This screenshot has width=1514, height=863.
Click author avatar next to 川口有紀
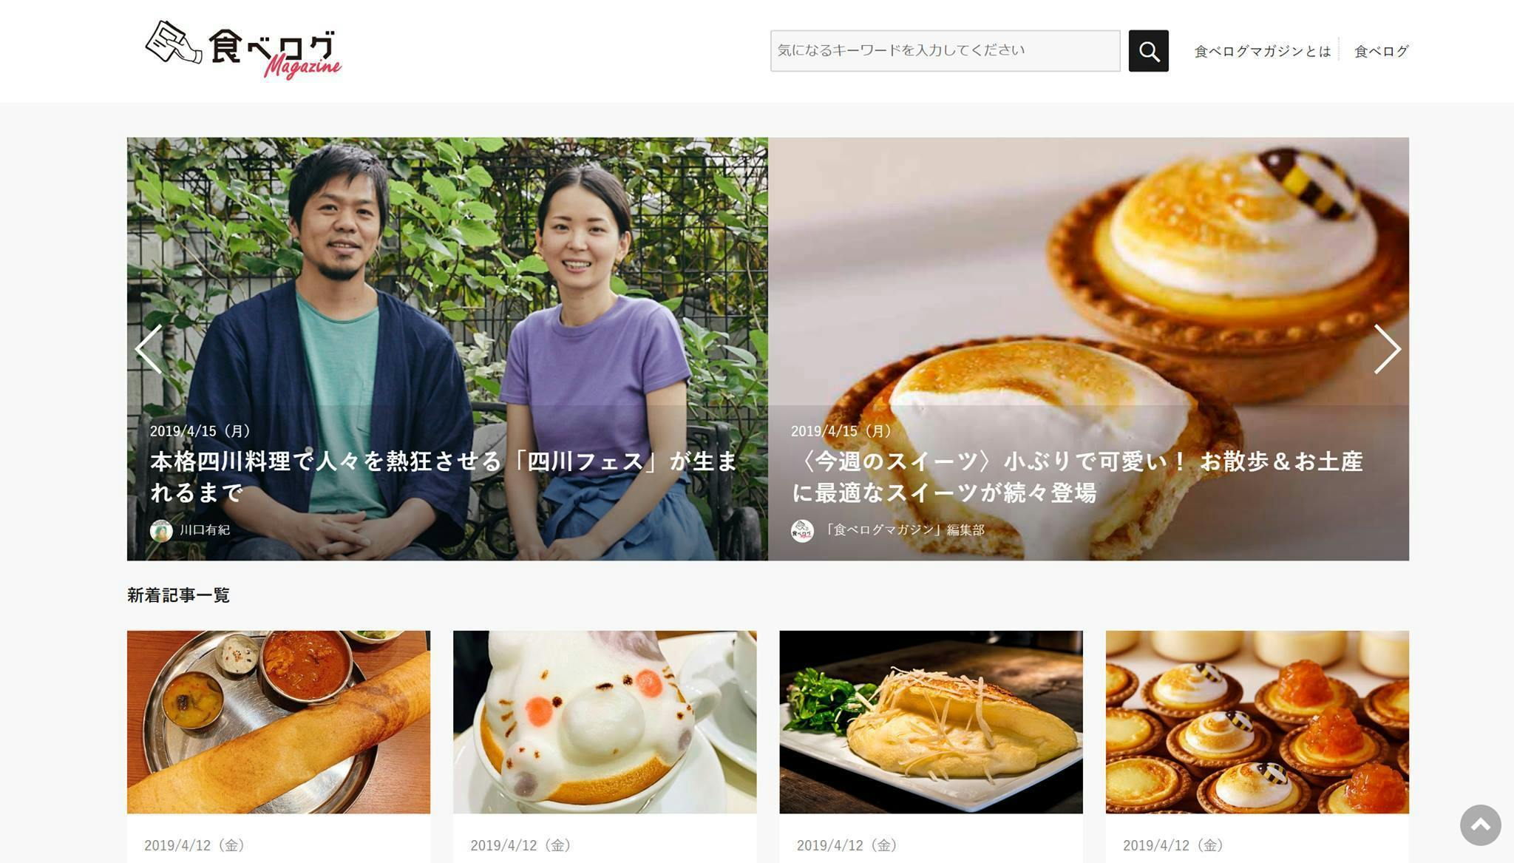point(161,530)
